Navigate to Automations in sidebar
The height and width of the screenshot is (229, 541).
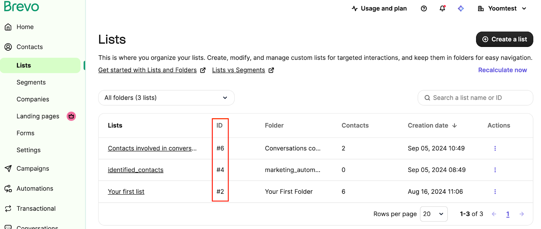pyautogui.click(x=35, y=188)
